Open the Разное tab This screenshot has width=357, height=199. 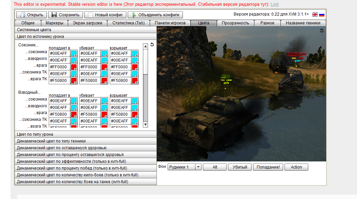[x=267, y=23]
